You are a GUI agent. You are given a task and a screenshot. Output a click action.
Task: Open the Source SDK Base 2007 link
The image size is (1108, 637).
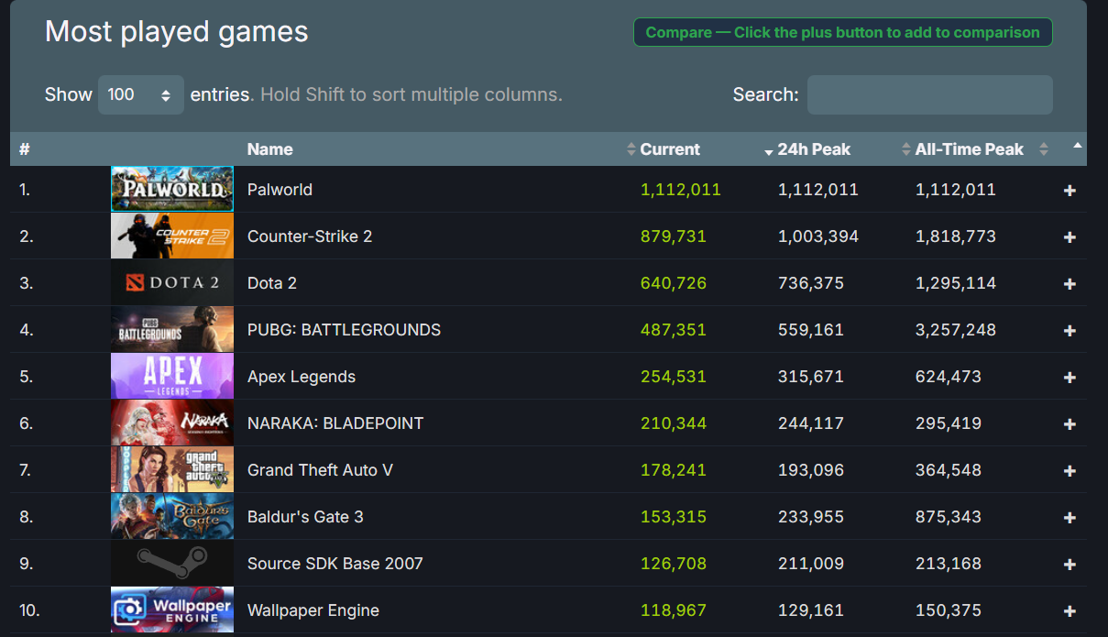[335, 564]
